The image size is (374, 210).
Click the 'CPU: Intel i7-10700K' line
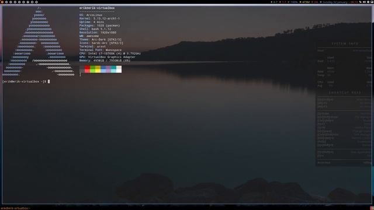[110, 54]
